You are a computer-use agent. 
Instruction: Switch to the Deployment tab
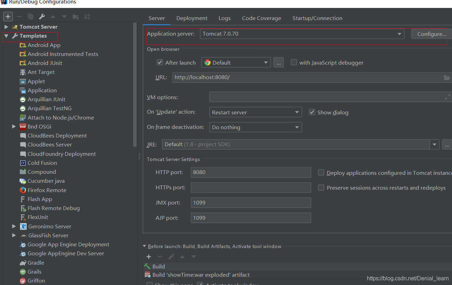pos(192,18)
